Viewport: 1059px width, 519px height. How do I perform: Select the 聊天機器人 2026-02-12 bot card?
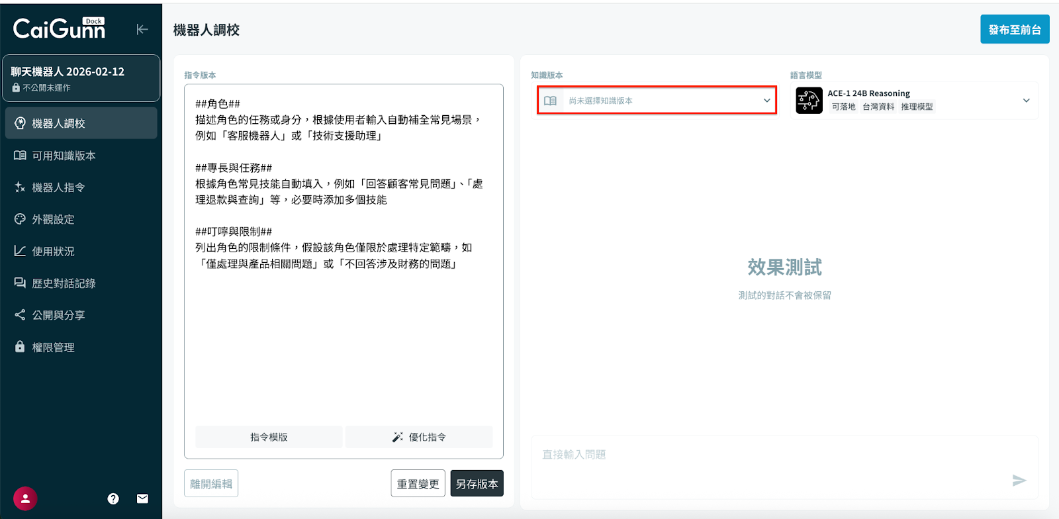(81, 78)
